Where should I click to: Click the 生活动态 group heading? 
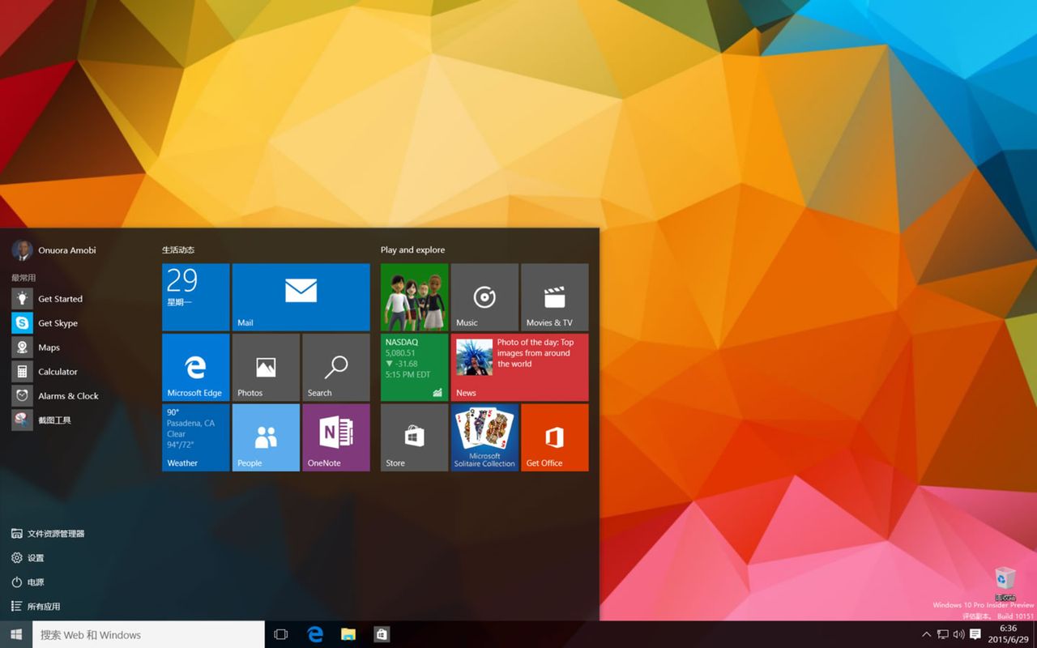click(x=178, y=250)
